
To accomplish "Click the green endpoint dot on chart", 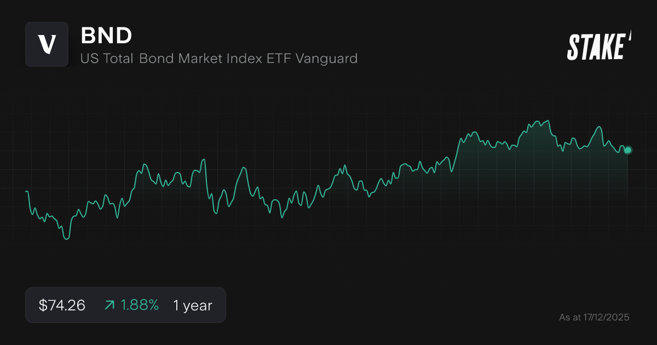I will click(628, 150).
